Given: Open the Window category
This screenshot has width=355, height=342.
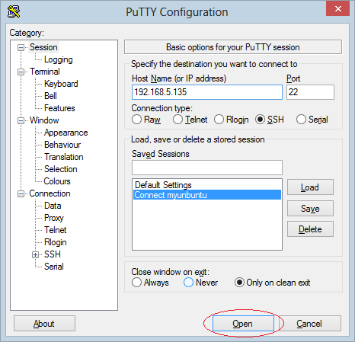Looking at the screenshot, I should click(44, 120).
